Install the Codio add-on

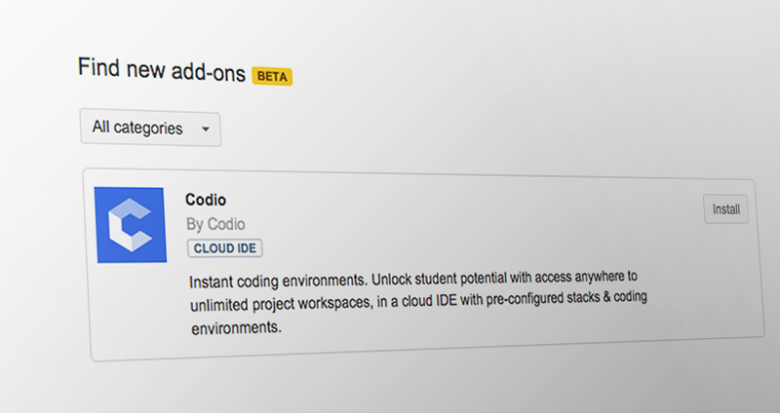725,209
